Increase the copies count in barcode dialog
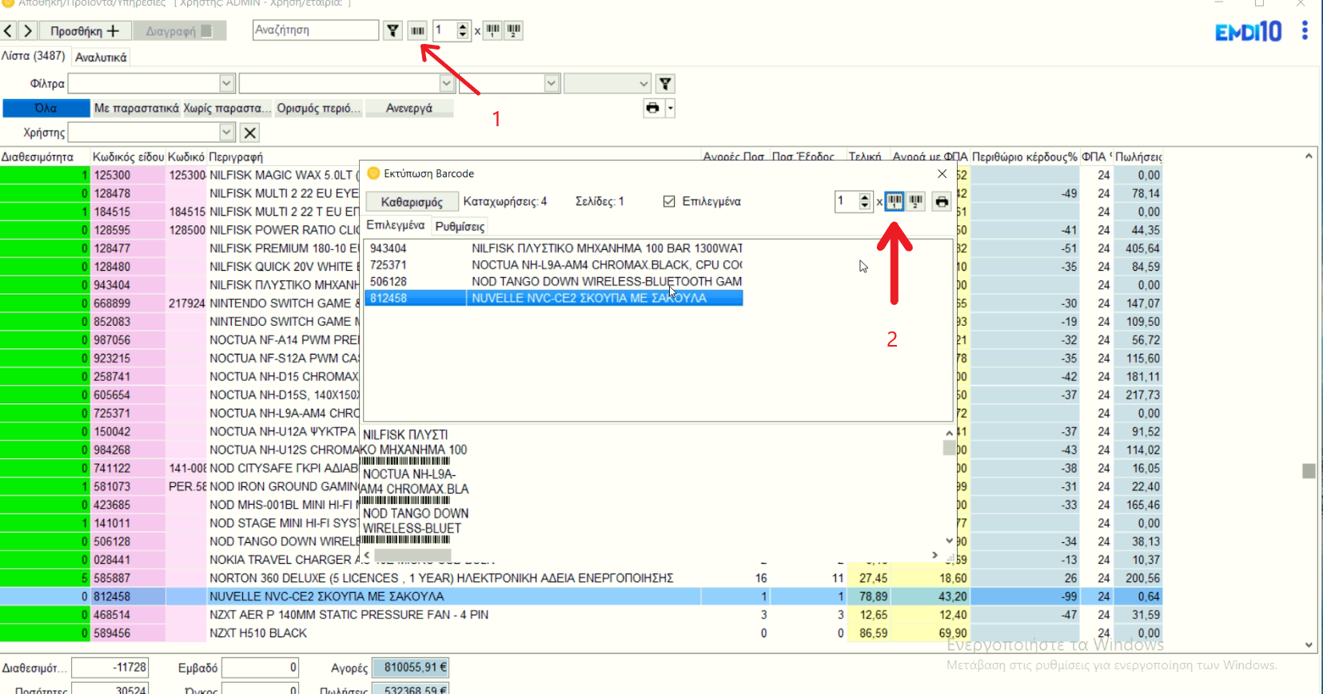 click(864, 196)
